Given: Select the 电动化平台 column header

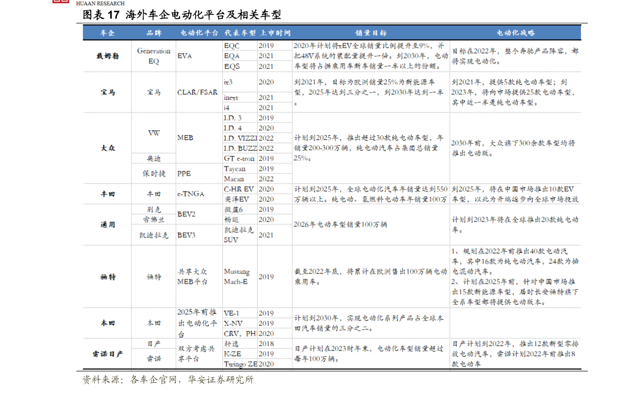Looking at the screenshot, I should (x=199, y=33).
